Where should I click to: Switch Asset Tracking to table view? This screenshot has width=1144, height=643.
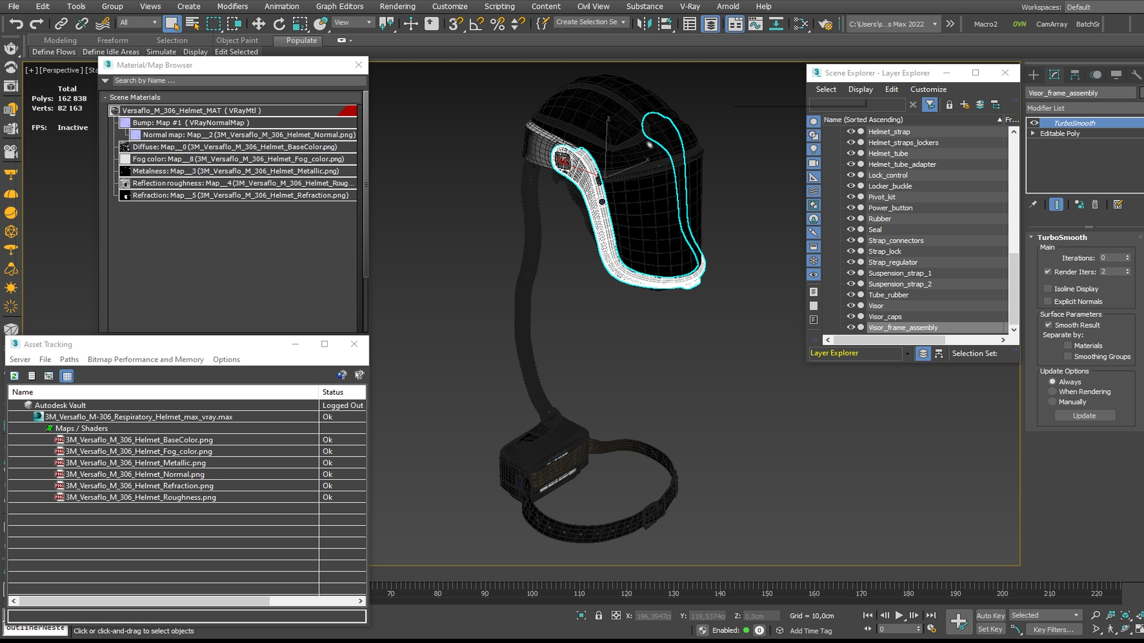click(x=67, y=376)
